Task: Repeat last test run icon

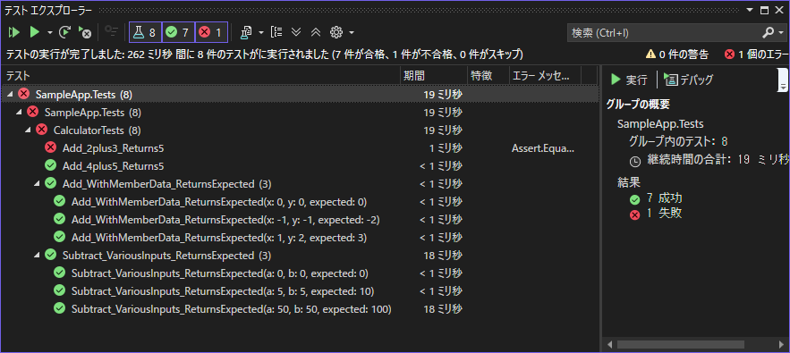Action: click(x=64, y=33)
